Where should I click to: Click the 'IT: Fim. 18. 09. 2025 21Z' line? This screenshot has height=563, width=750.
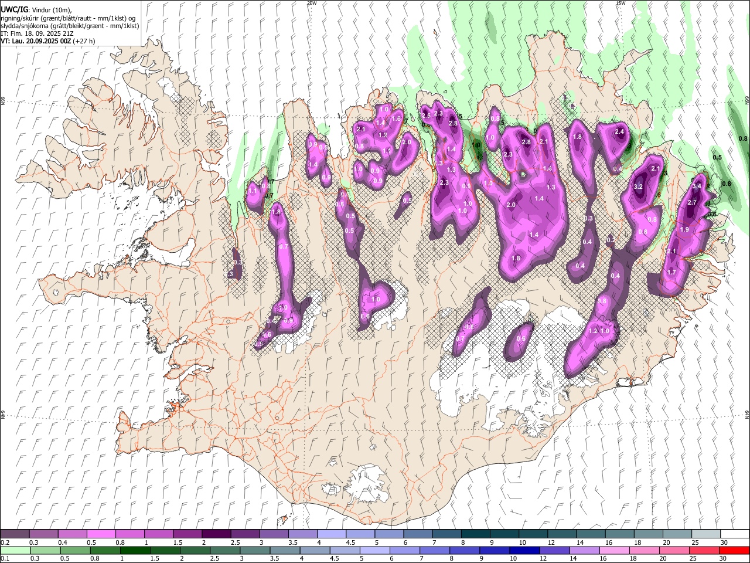(37, 33)
